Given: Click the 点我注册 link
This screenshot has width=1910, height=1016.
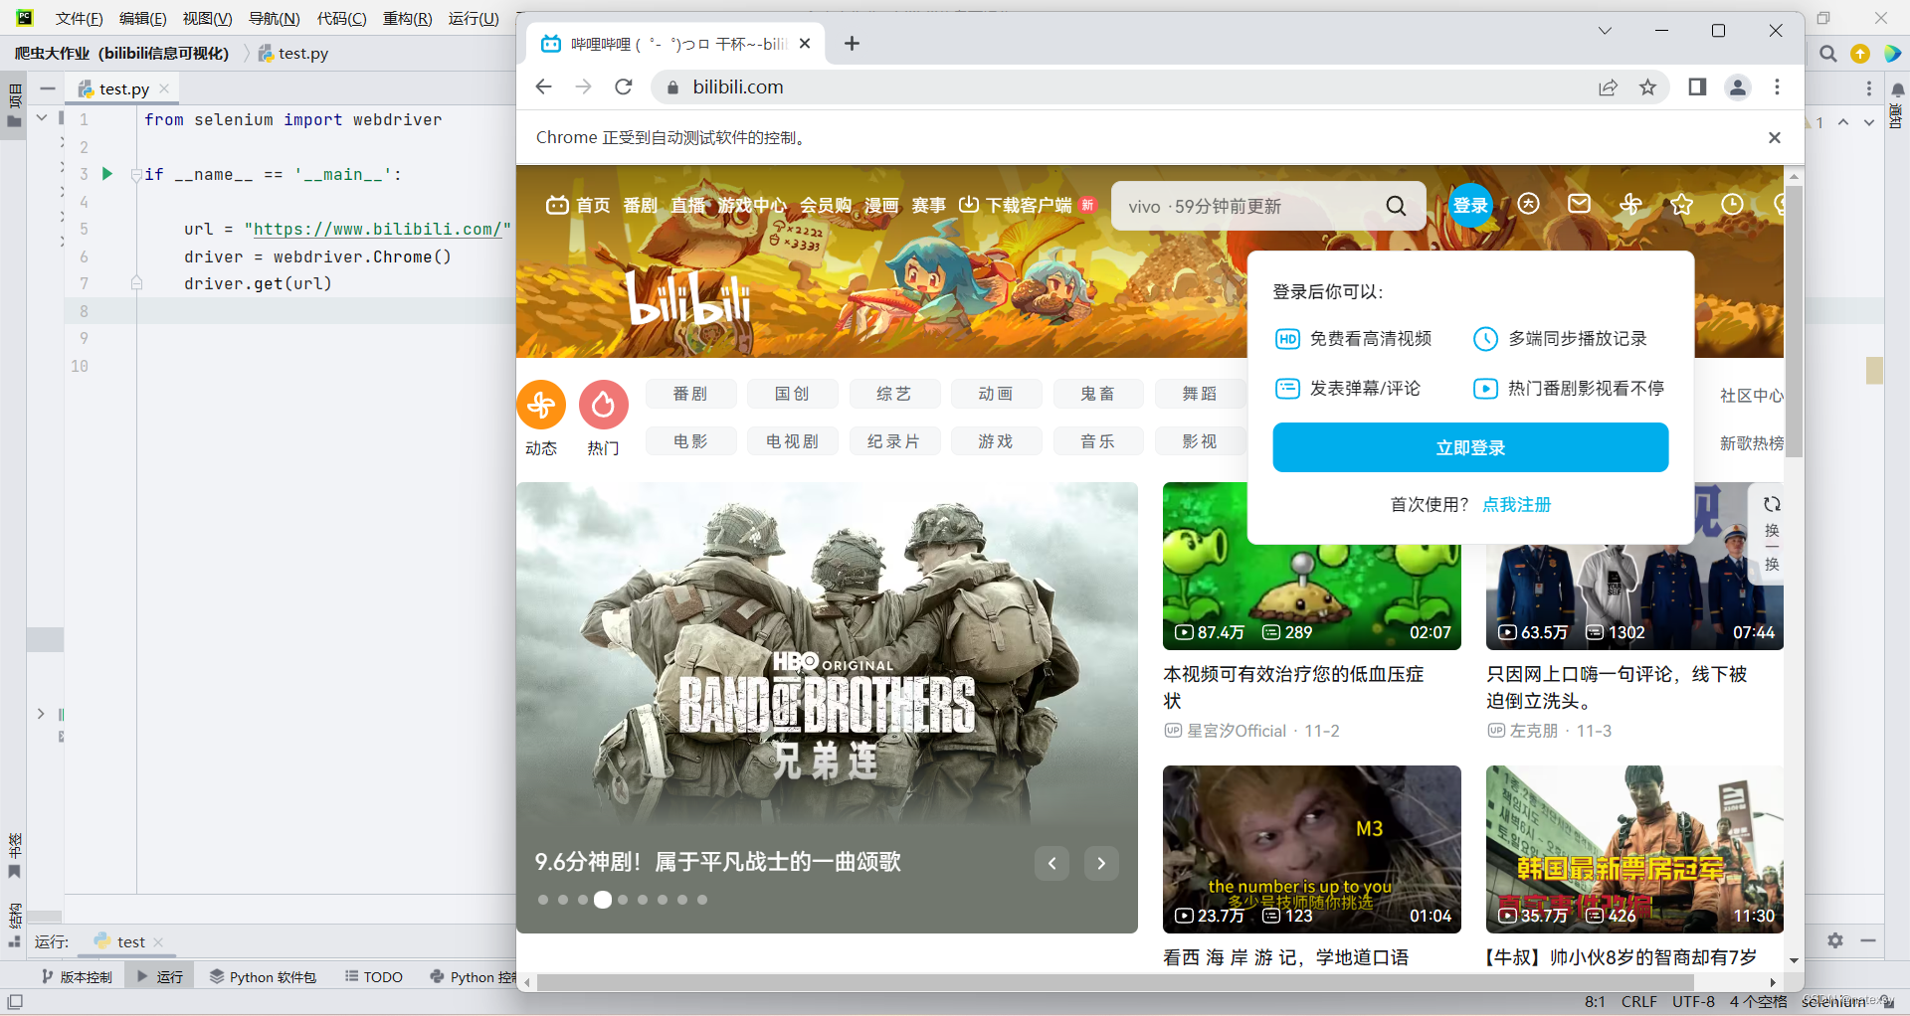Looking at the screenshot, I should [x=1517, y=505].
